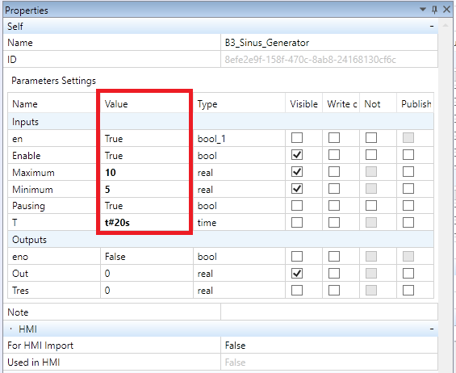Image resolution: width=456 pixels, height=373 pixels.
Task: Click the Value column header
Action: pyautogui.click(x=147, y=104)
